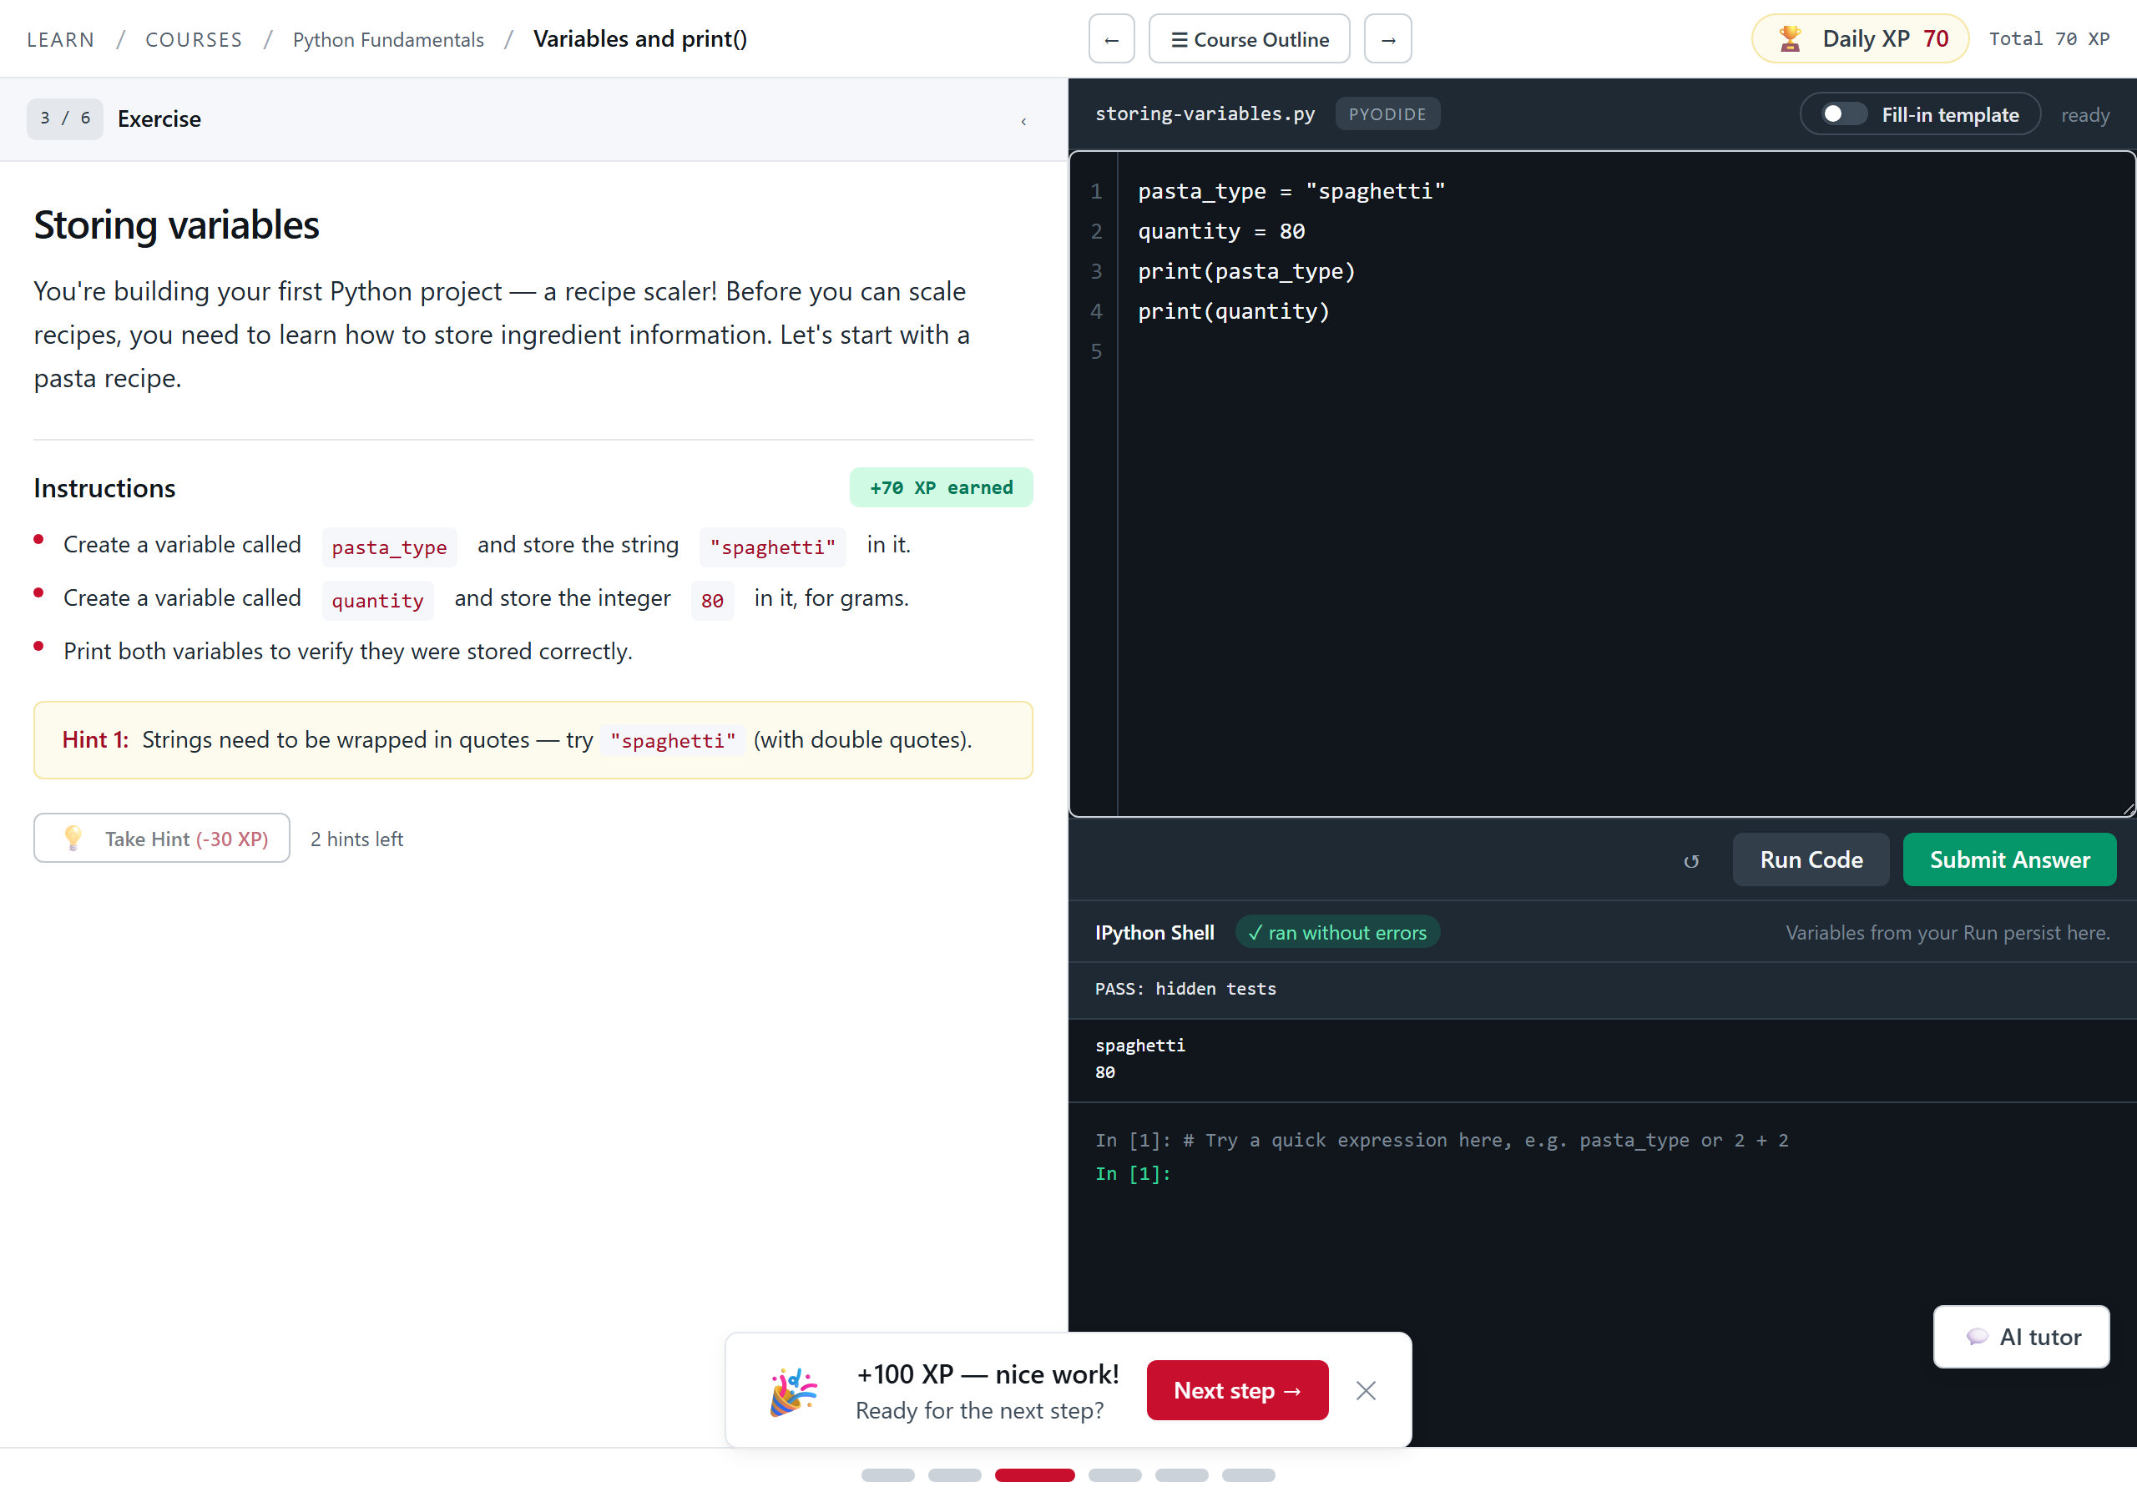Click the storing-variables.py file name

coord(1205,113)
